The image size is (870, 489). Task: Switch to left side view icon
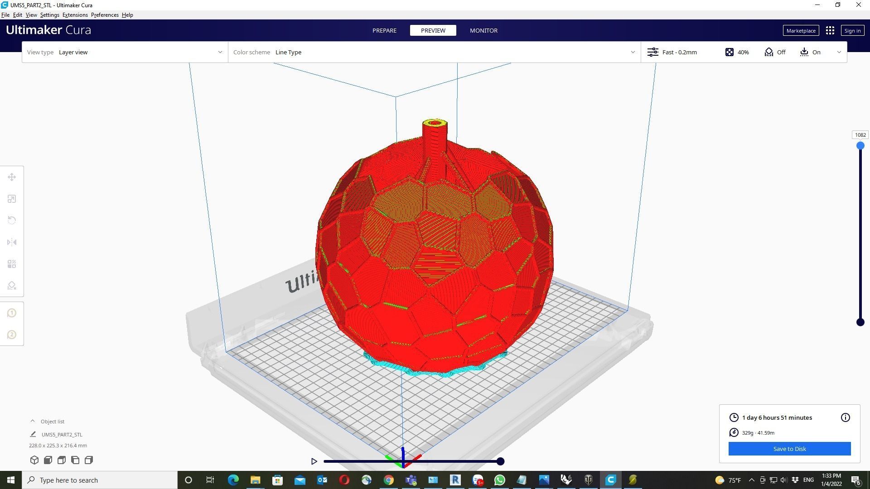pyautogui.click(x=75, y=460)
